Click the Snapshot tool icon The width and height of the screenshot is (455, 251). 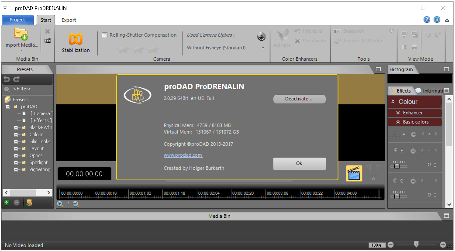pyautogui.click(x=337, y=31)
